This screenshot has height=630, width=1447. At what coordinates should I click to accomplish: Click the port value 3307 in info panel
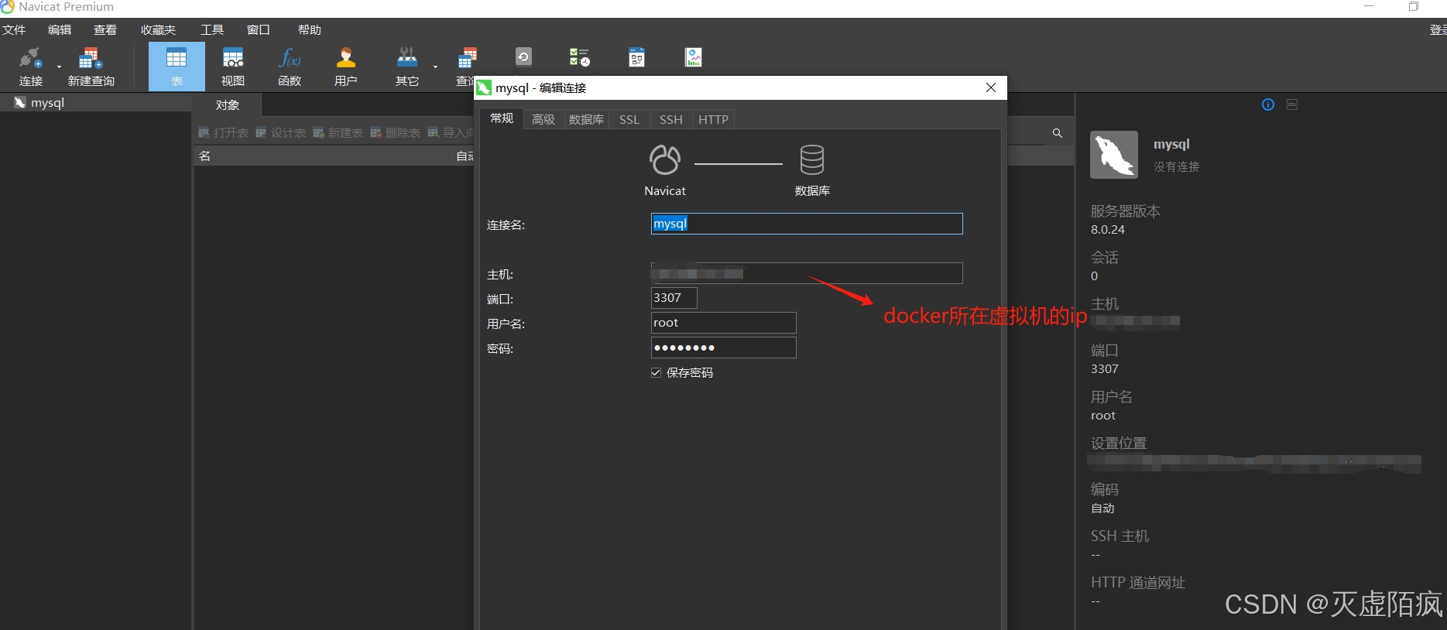click(x=1105, y=369)
